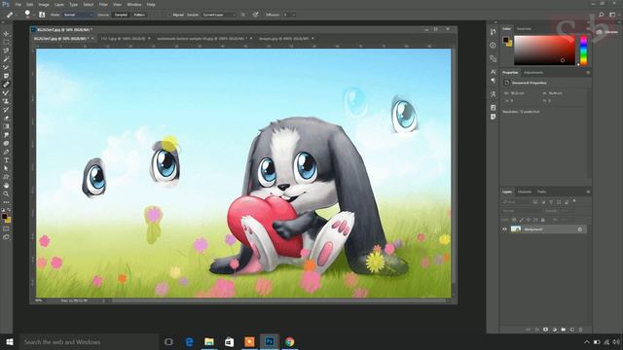Toggle lock transparent pixels

point(514,220)
